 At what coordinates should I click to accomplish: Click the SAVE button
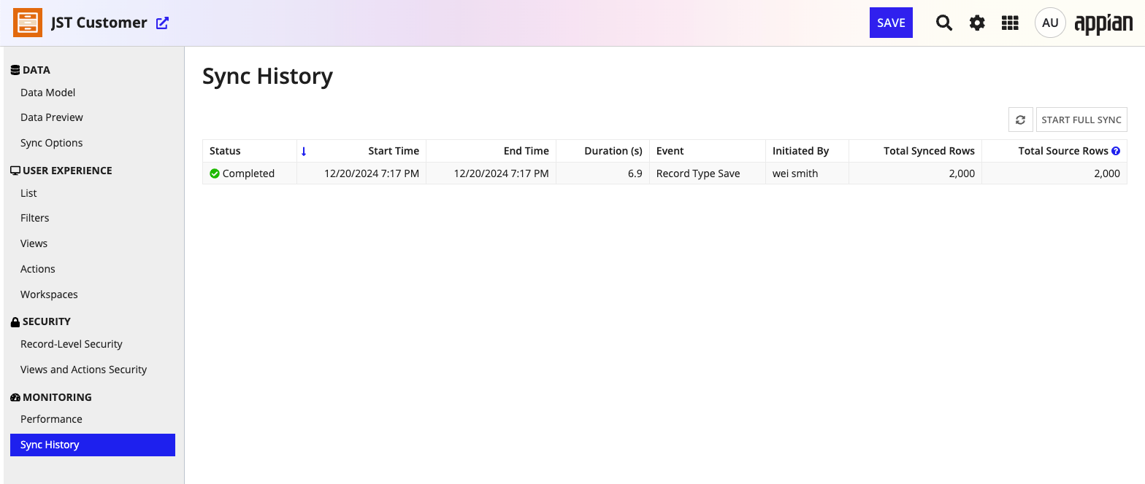[x=891, y=23]
